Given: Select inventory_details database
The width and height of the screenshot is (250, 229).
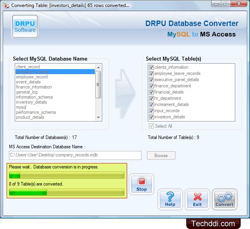Looking at the screenshot, I should click(x=55, y=102).
